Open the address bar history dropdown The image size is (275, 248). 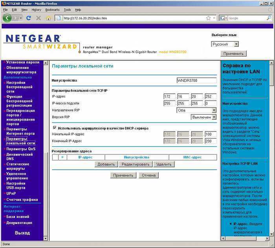coord(214,18)
